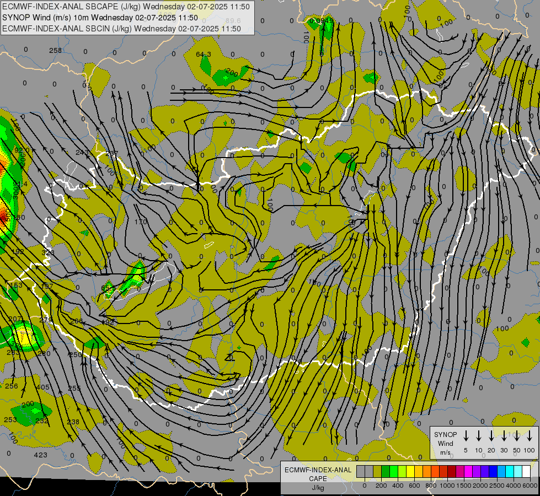This screenshot has height=496, width=540.
Task: Click the 238 value on the map
Action: click(73, 422)
